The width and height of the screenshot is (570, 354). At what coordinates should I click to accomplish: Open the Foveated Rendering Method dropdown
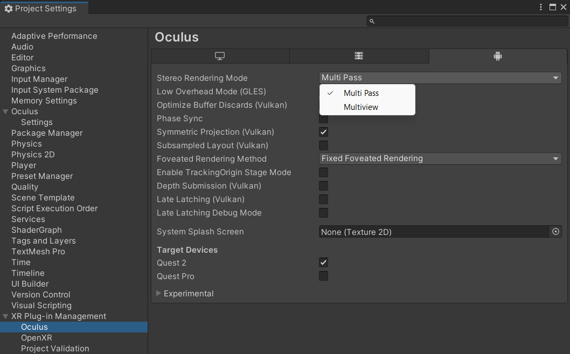pos(440,158)
